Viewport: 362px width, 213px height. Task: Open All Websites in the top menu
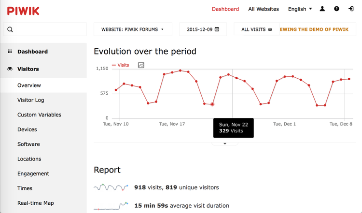pos(264,9)
